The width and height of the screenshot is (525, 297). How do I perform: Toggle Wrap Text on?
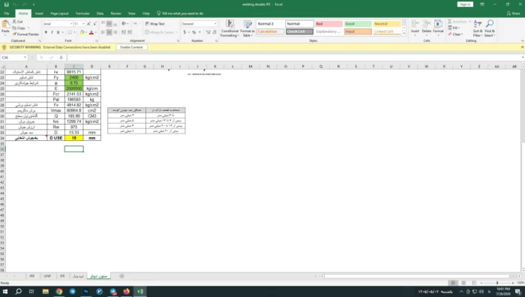(x=155, y=24)
